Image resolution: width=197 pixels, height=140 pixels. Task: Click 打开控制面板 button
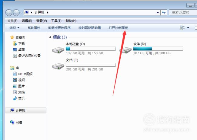pos(118,28)
